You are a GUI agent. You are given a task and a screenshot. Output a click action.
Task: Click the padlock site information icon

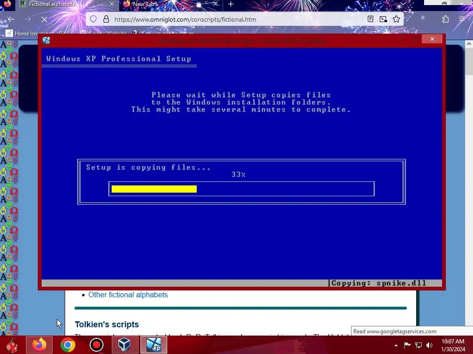click(106, 19)
